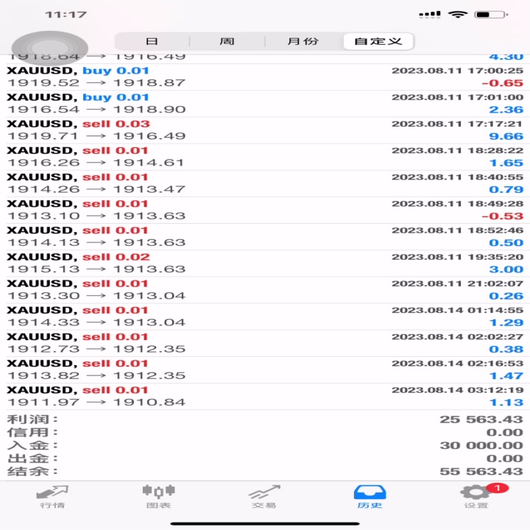Select the 自定义 custom period segment
The image size is (530, 530).
(x=378, y=41)
